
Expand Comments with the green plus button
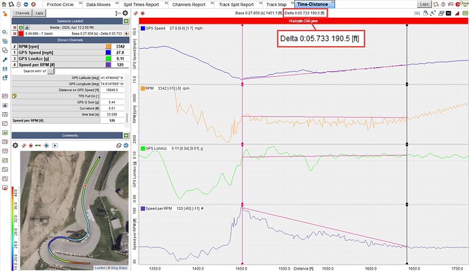tap(126, 136)
